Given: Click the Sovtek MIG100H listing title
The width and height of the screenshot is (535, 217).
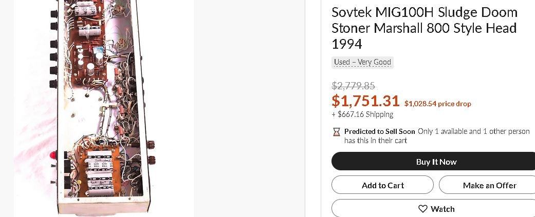Looking at the screenshot, I should 424,28.
